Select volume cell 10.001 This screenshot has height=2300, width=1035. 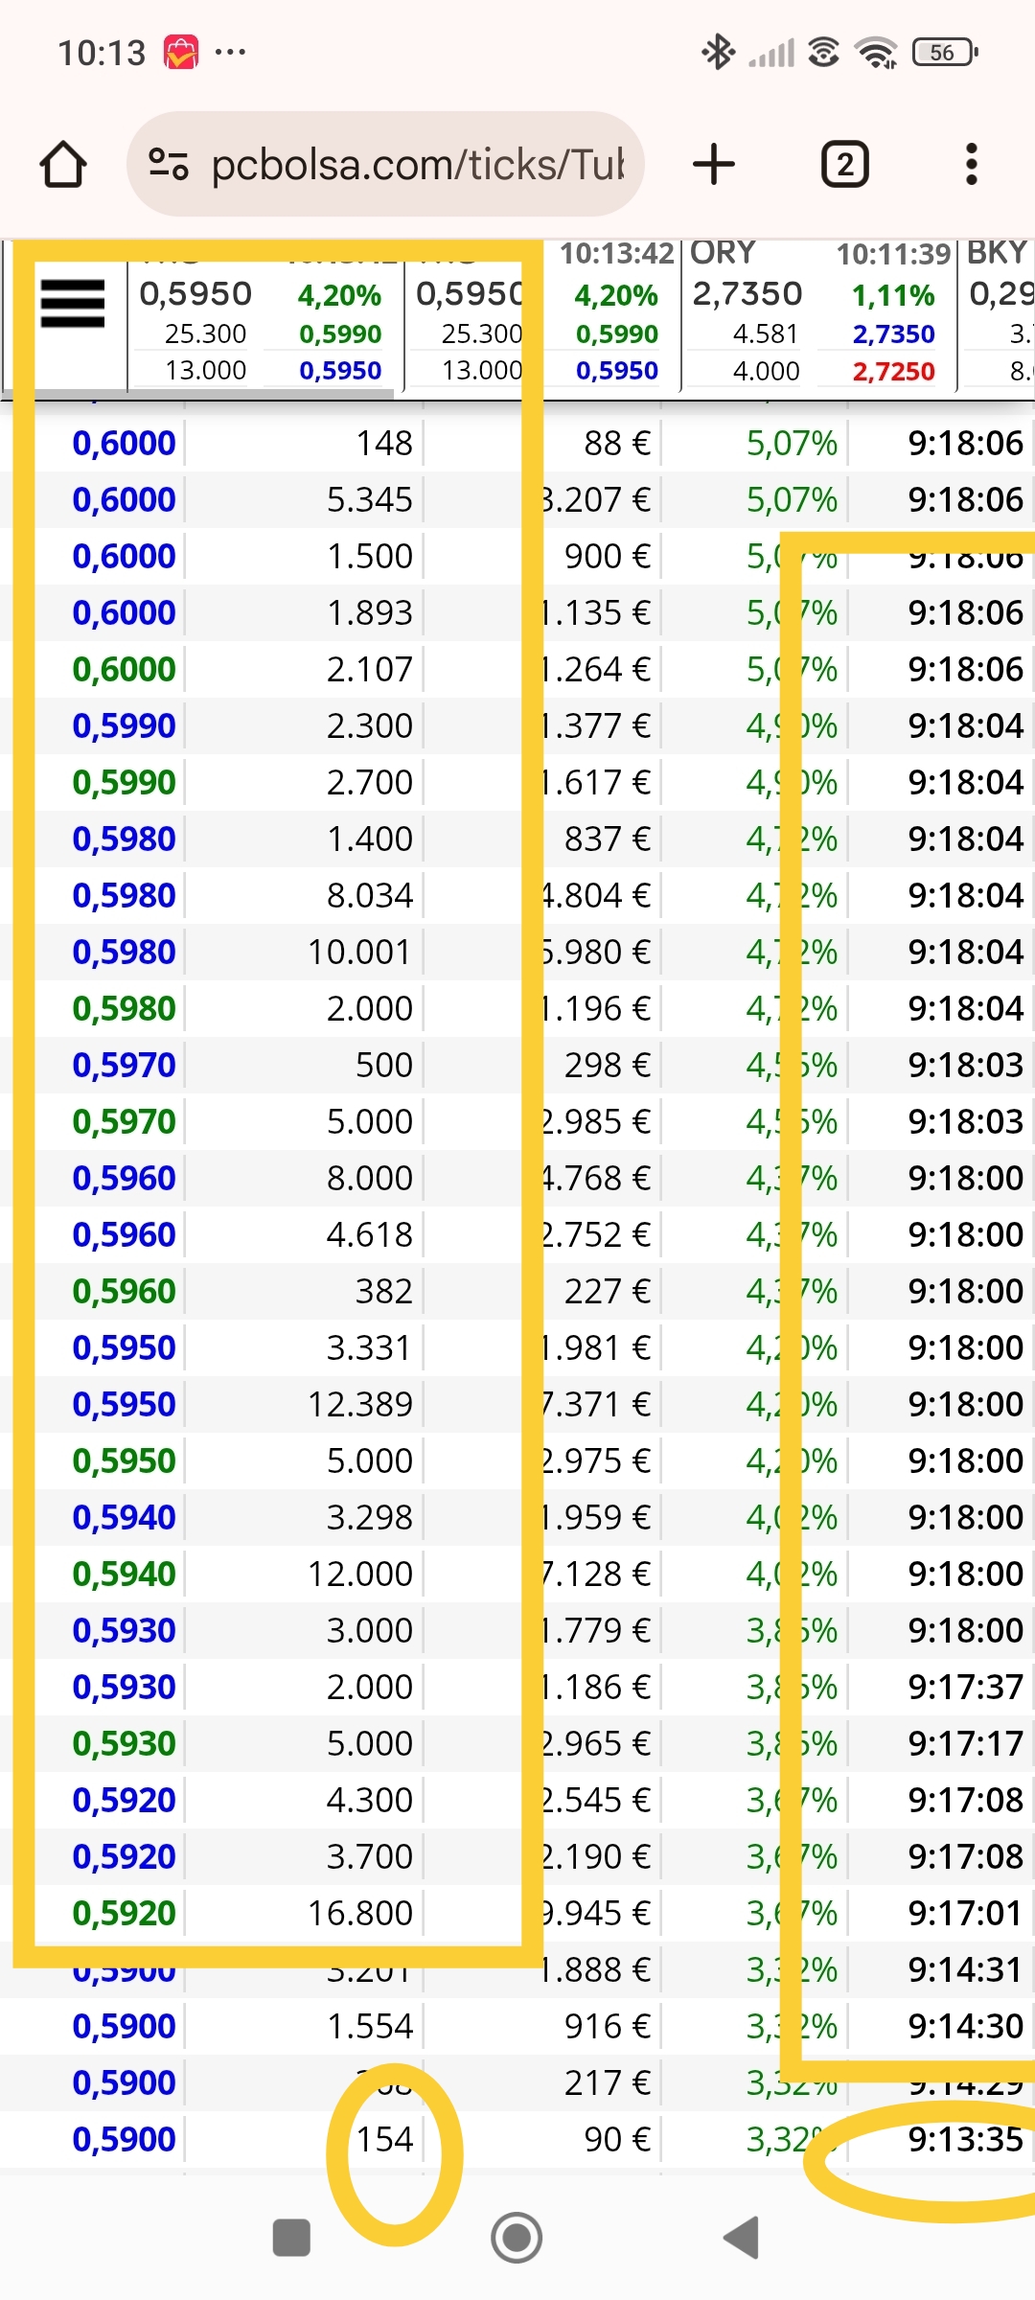click(360, 952)
